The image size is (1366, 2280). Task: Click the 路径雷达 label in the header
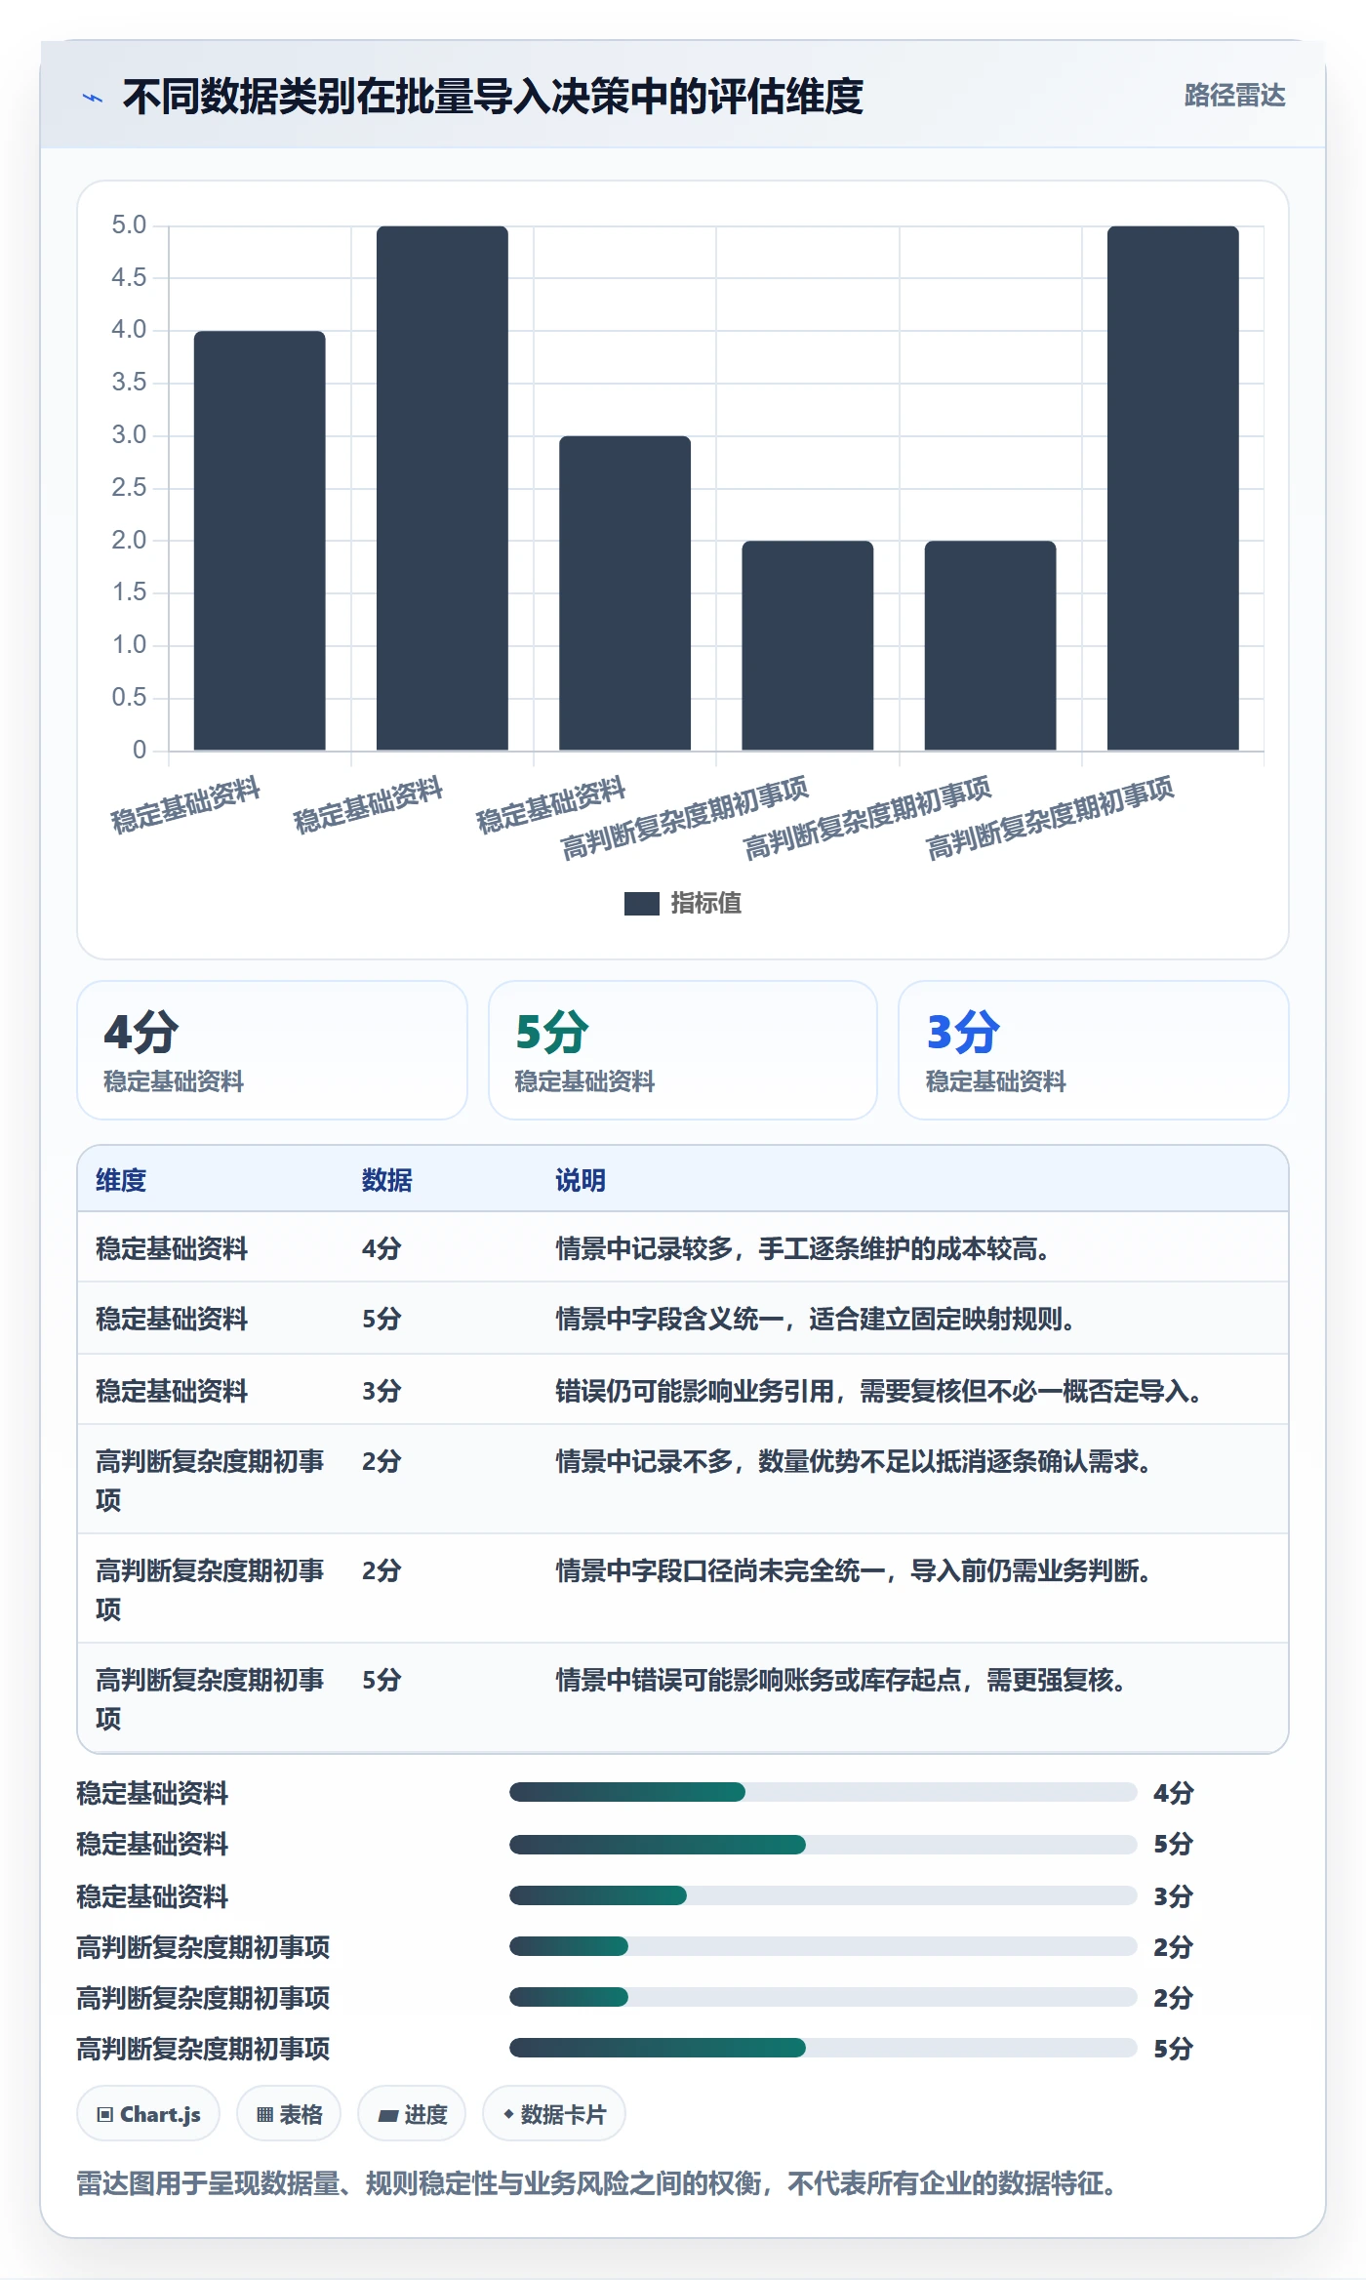coord(1234,95)
